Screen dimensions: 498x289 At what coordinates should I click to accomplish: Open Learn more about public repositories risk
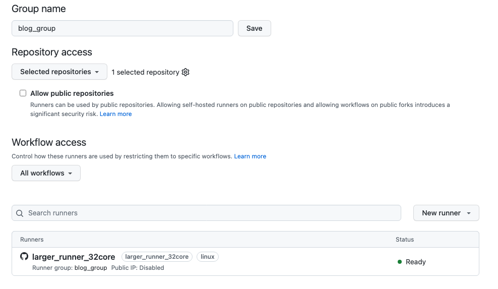click(x=115, y=114)
